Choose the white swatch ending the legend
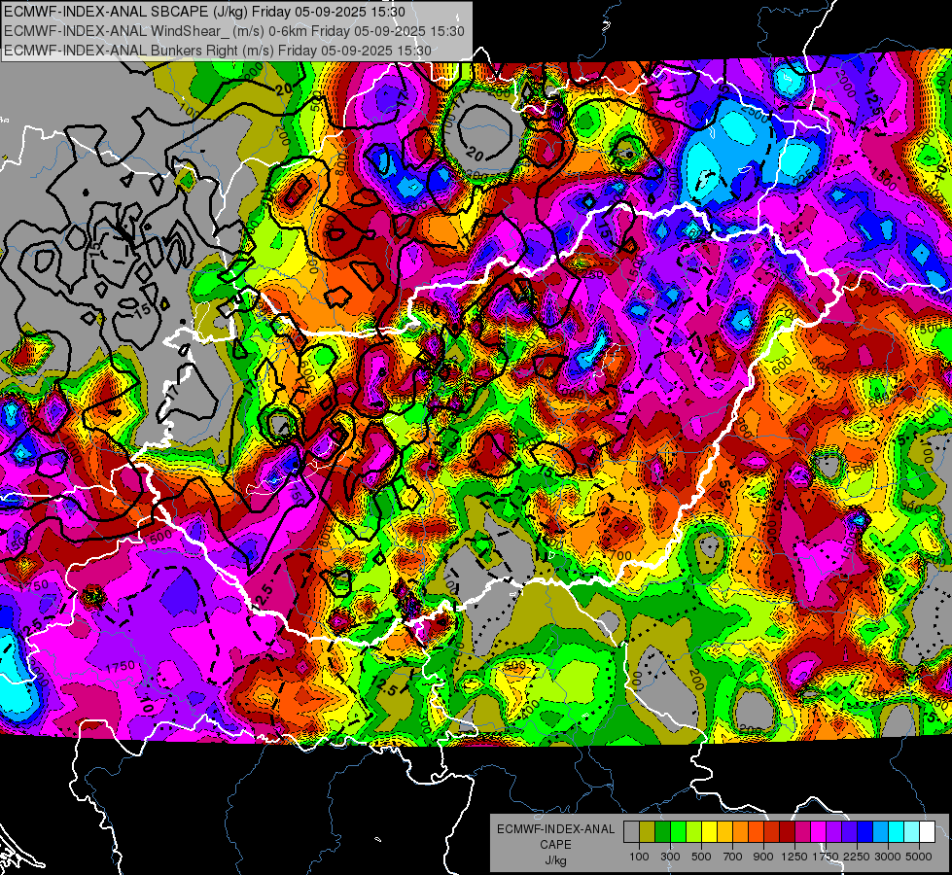This screenshot has height=875, width=952. point(928,832)
